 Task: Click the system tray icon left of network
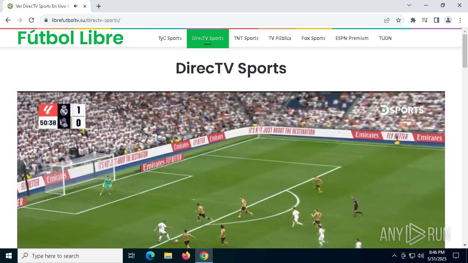[x=403, y=256]
